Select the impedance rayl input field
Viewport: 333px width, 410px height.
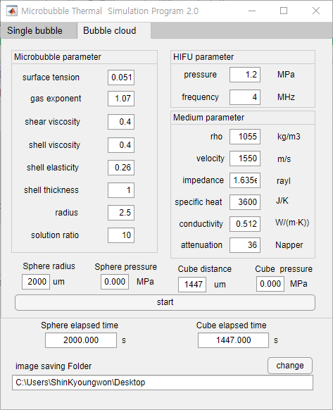[245, 180]
